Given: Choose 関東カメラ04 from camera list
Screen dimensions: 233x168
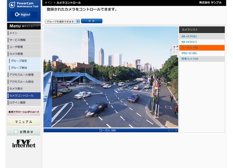Looking at the screenshot, I should pyautogui.click(x=202, y=59).
